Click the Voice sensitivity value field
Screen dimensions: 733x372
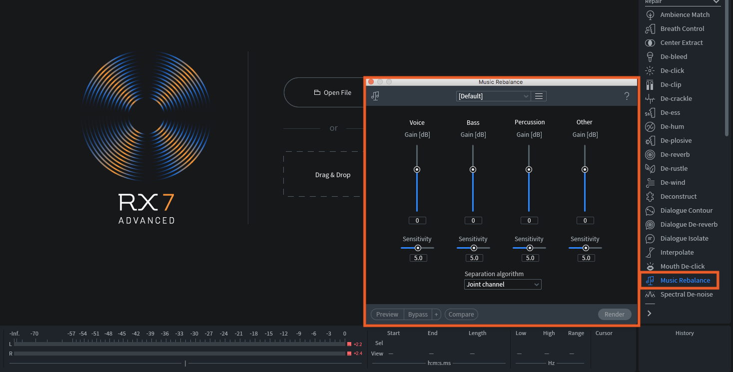pyautogui.click(x=418, y=258)
